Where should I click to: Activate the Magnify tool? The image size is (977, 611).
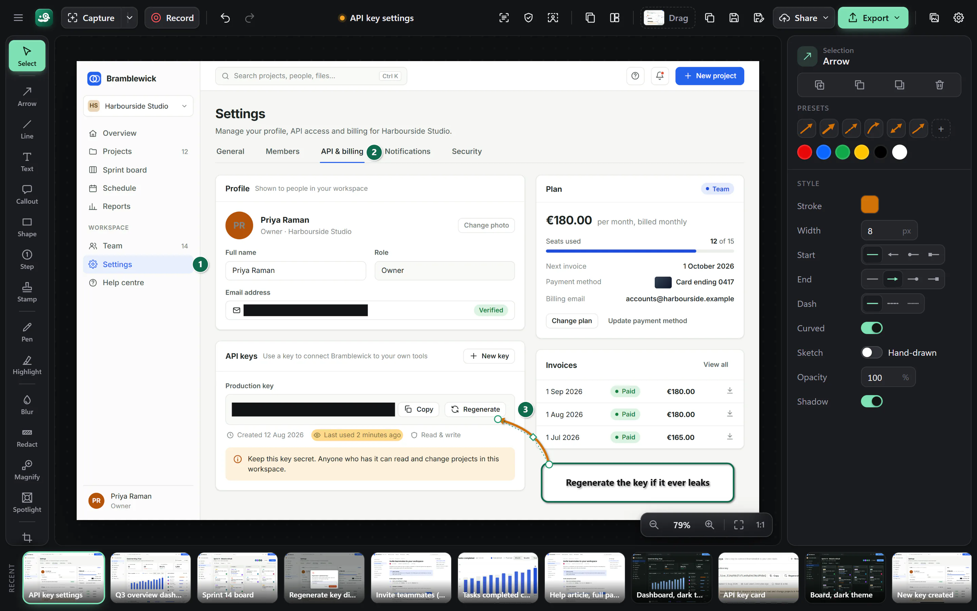(x=27, y=470)
